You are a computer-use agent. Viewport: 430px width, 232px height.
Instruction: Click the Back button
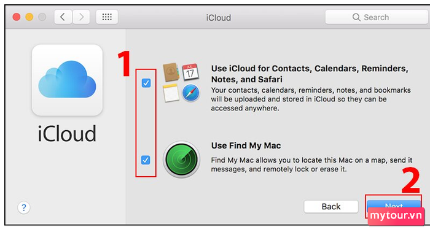[x=331, y=206]
